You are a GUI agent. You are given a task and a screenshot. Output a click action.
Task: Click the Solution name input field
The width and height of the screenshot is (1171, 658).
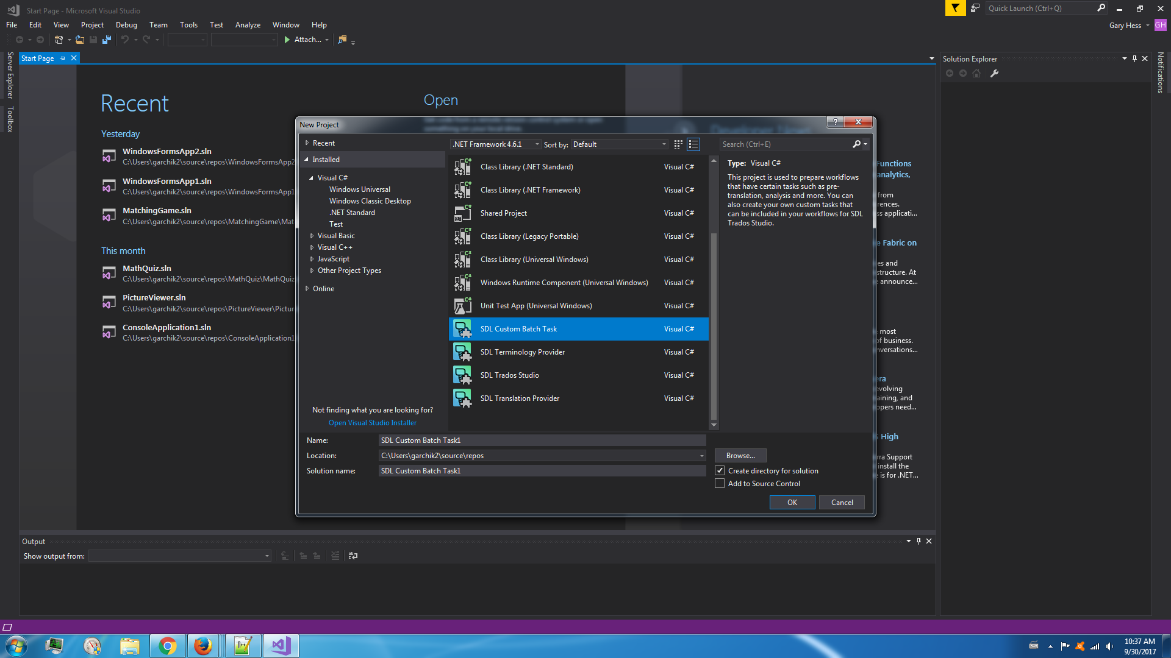tap(542, 471)
